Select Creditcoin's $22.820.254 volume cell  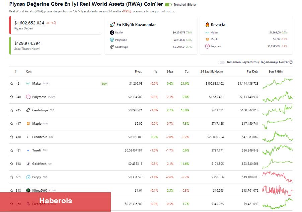[x=216, y=137]
